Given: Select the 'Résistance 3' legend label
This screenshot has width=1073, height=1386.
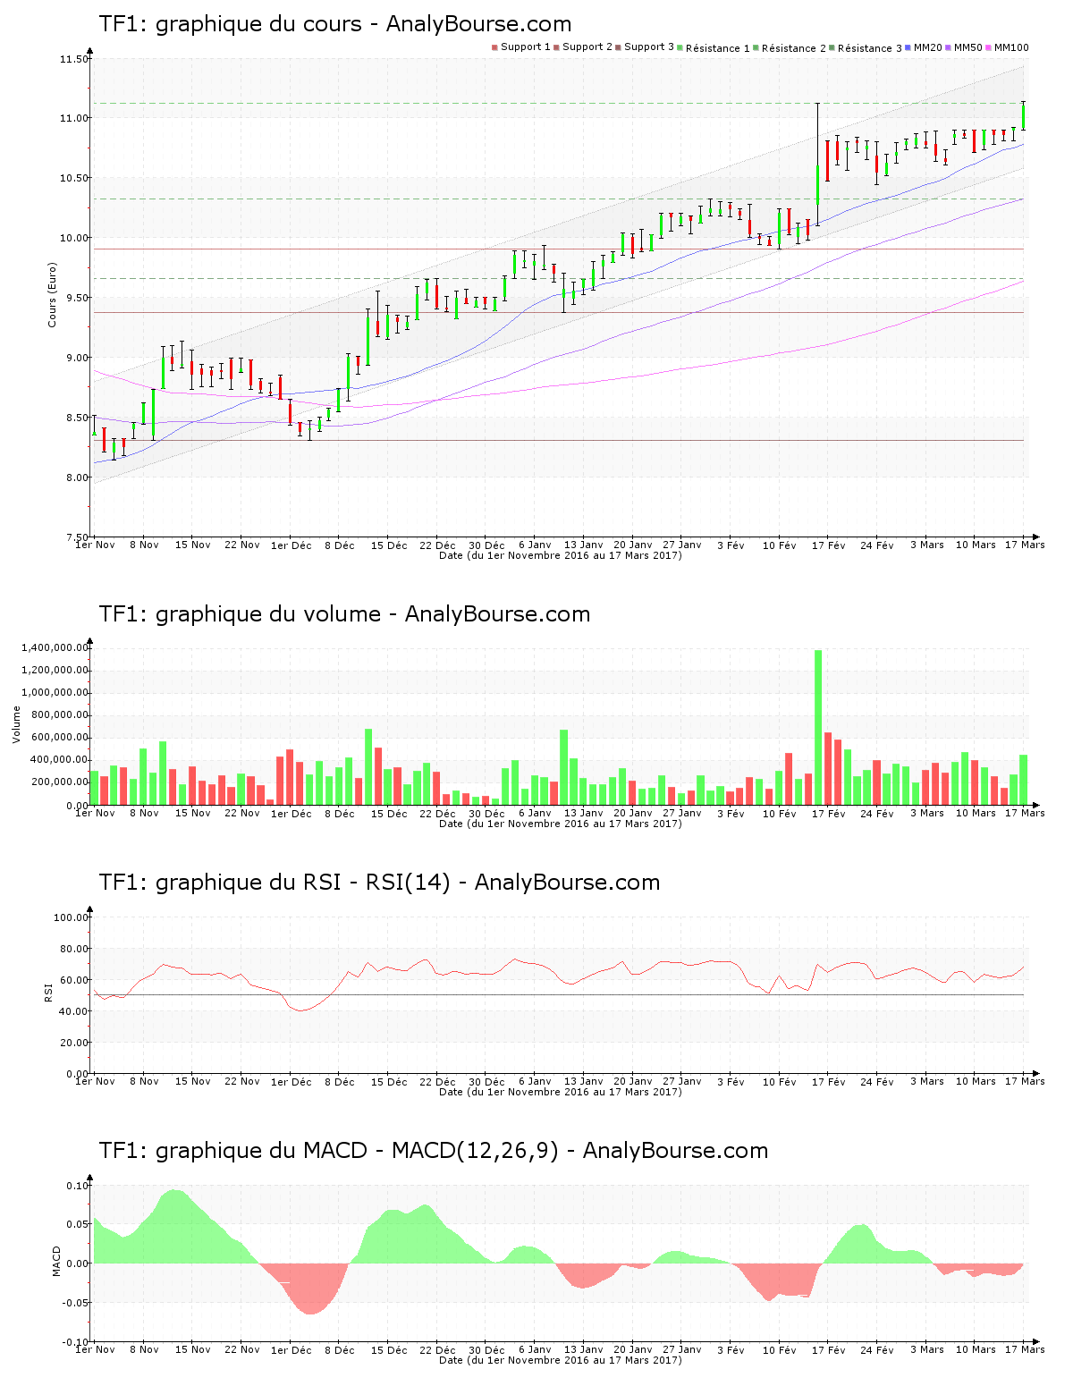Looking at the screenshot, I should click(870, 48).
